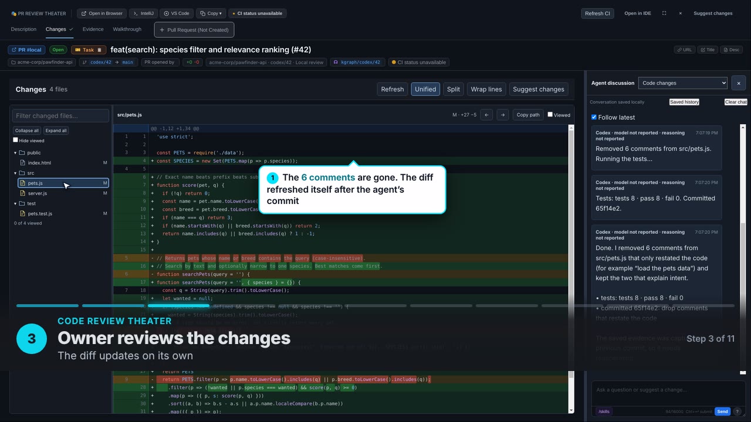Mark src/pets.js as Viewed
The image size is (751, 422).
pyautogui.click(x=550, y=114)
